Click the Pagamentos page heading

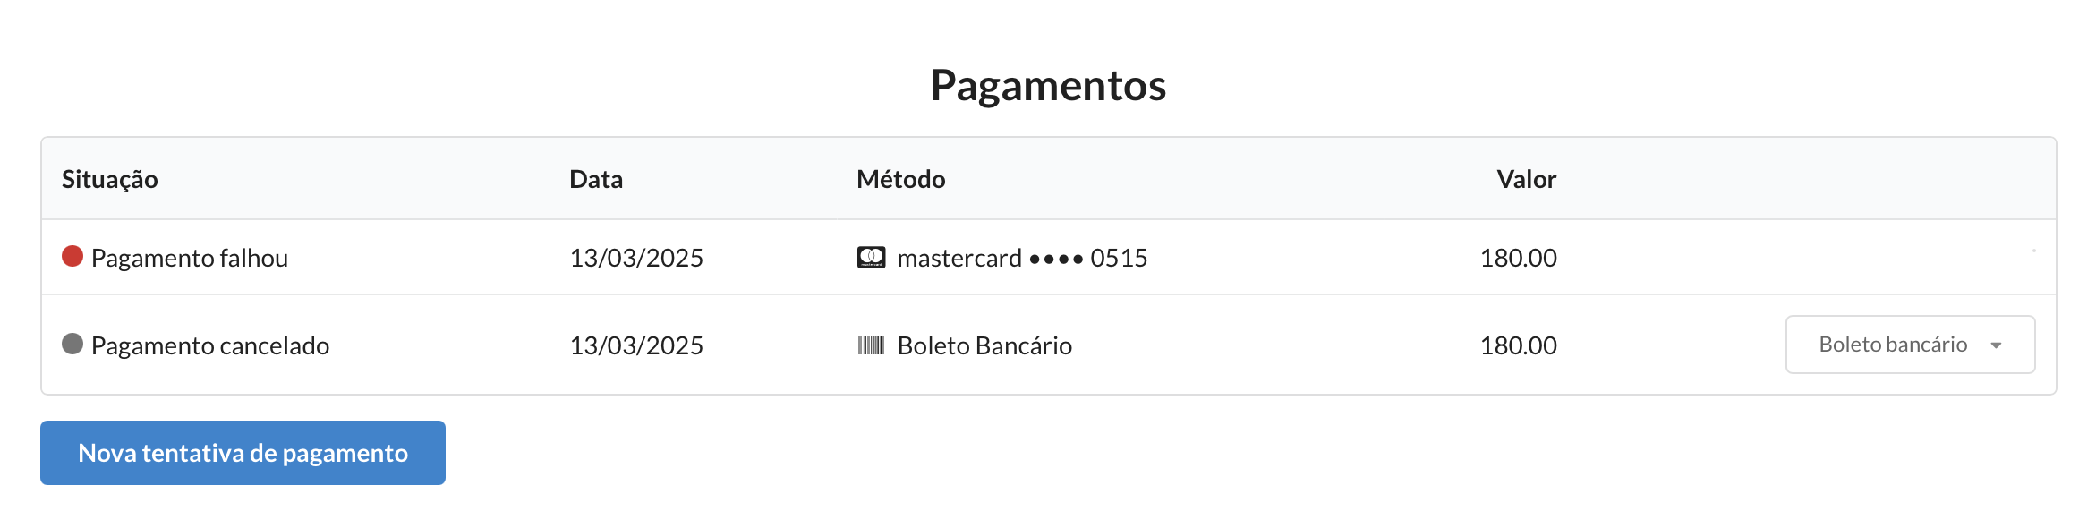point(1048,86)
